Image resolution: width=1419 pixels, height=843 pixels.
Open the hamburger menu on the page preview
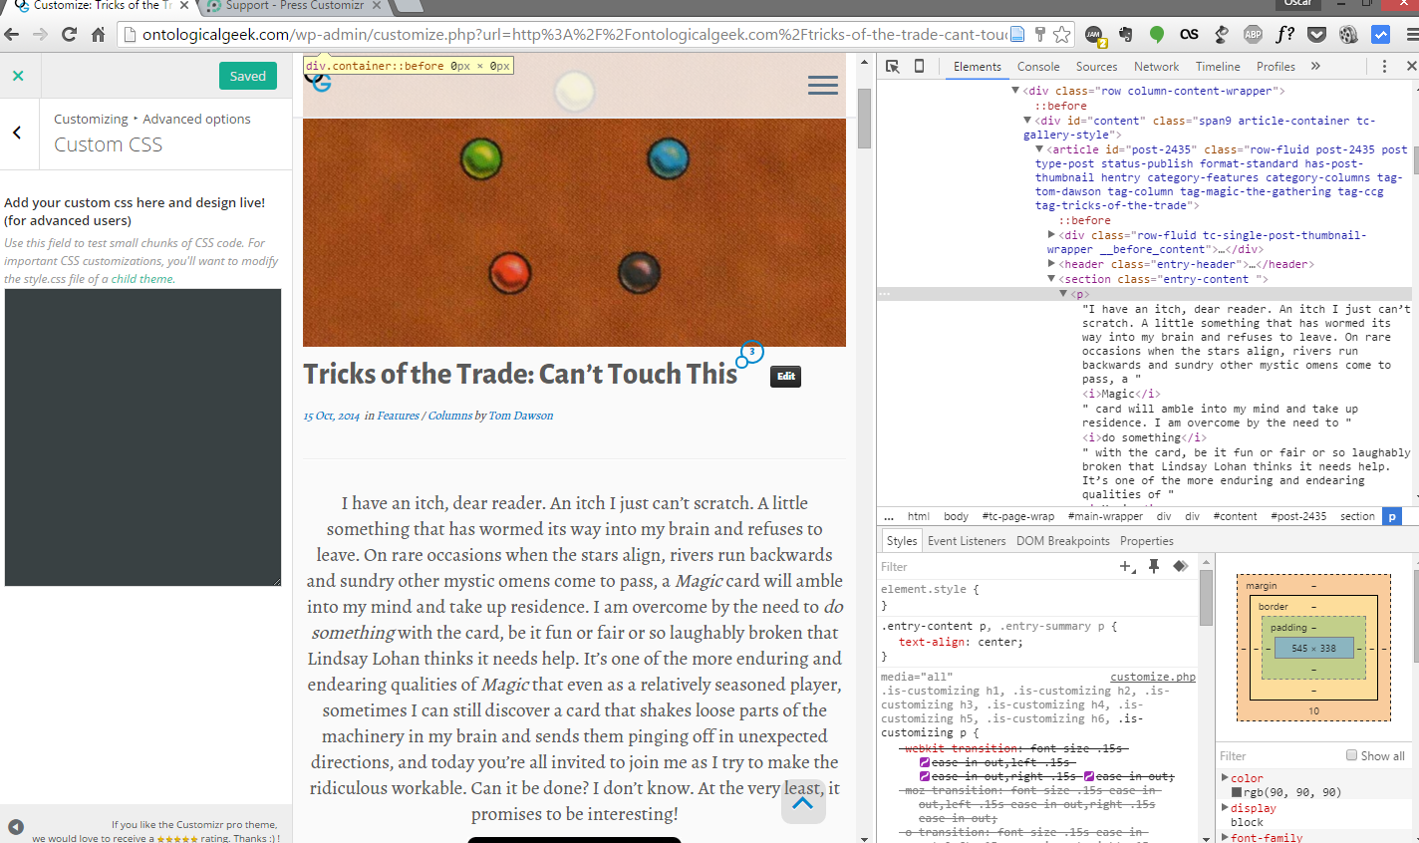(822, 85)
